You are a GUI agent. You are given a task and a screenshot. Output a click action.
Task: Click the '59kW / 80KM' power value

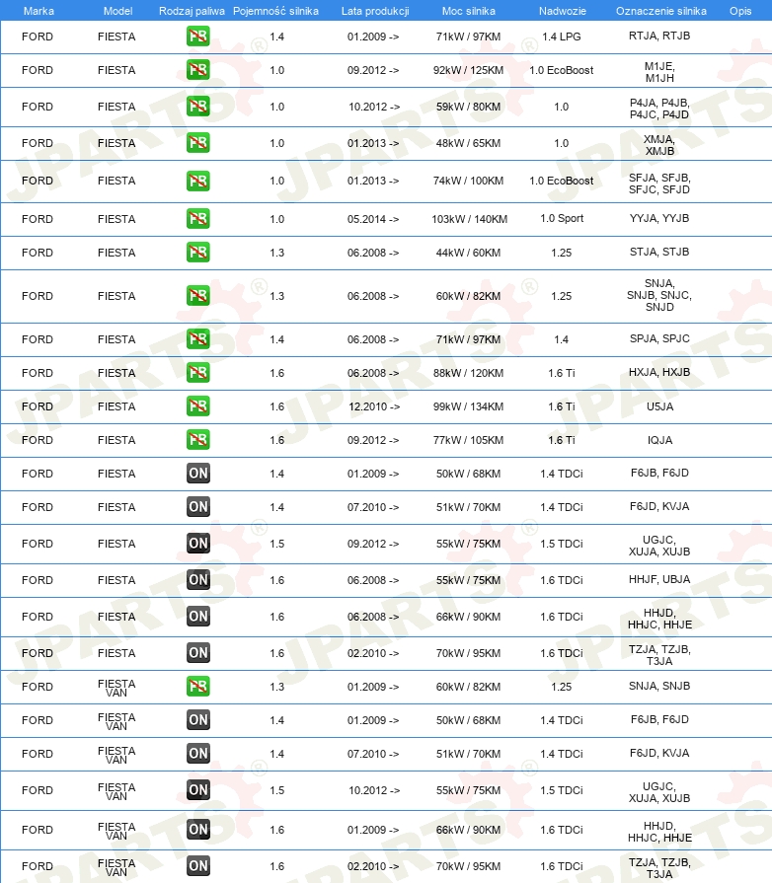[x=468, y=107]
